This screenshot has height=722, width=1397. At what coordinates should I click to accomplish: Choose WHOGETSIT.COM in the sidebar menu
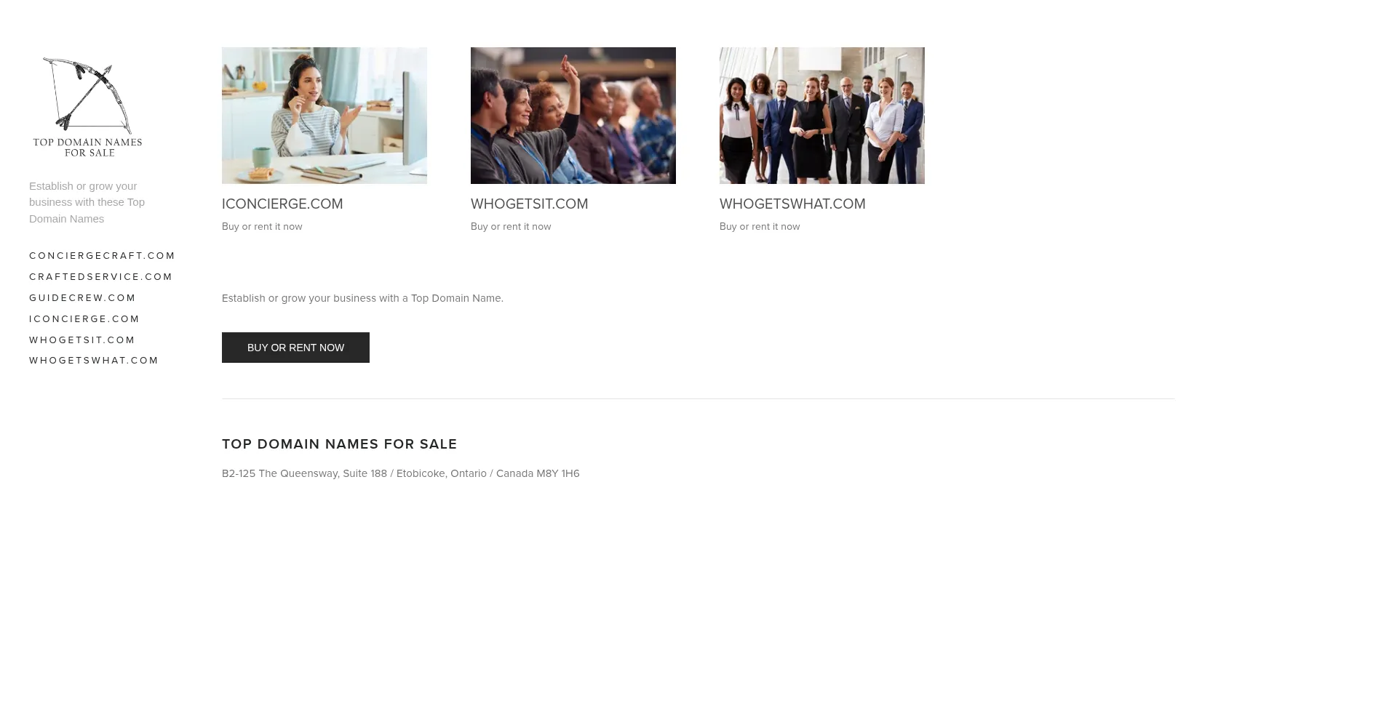point(82,340)
